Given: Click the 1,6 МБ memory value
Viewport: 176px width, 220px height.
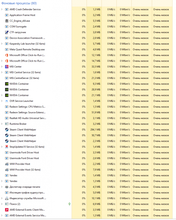Looking at the screenshot, I should tap(97, 72).
